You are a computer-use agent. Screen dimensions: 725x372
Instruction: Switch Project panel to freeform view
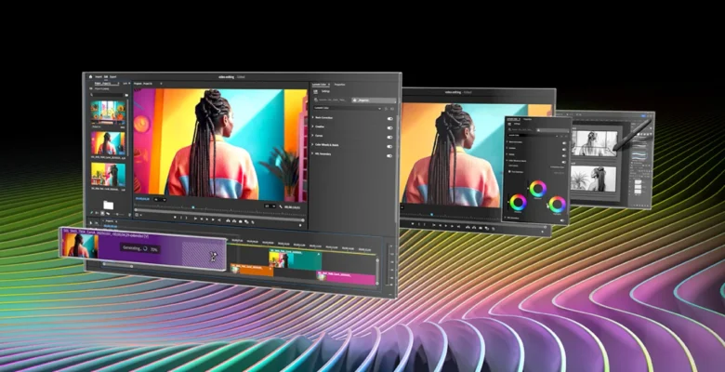click(108, 213)
